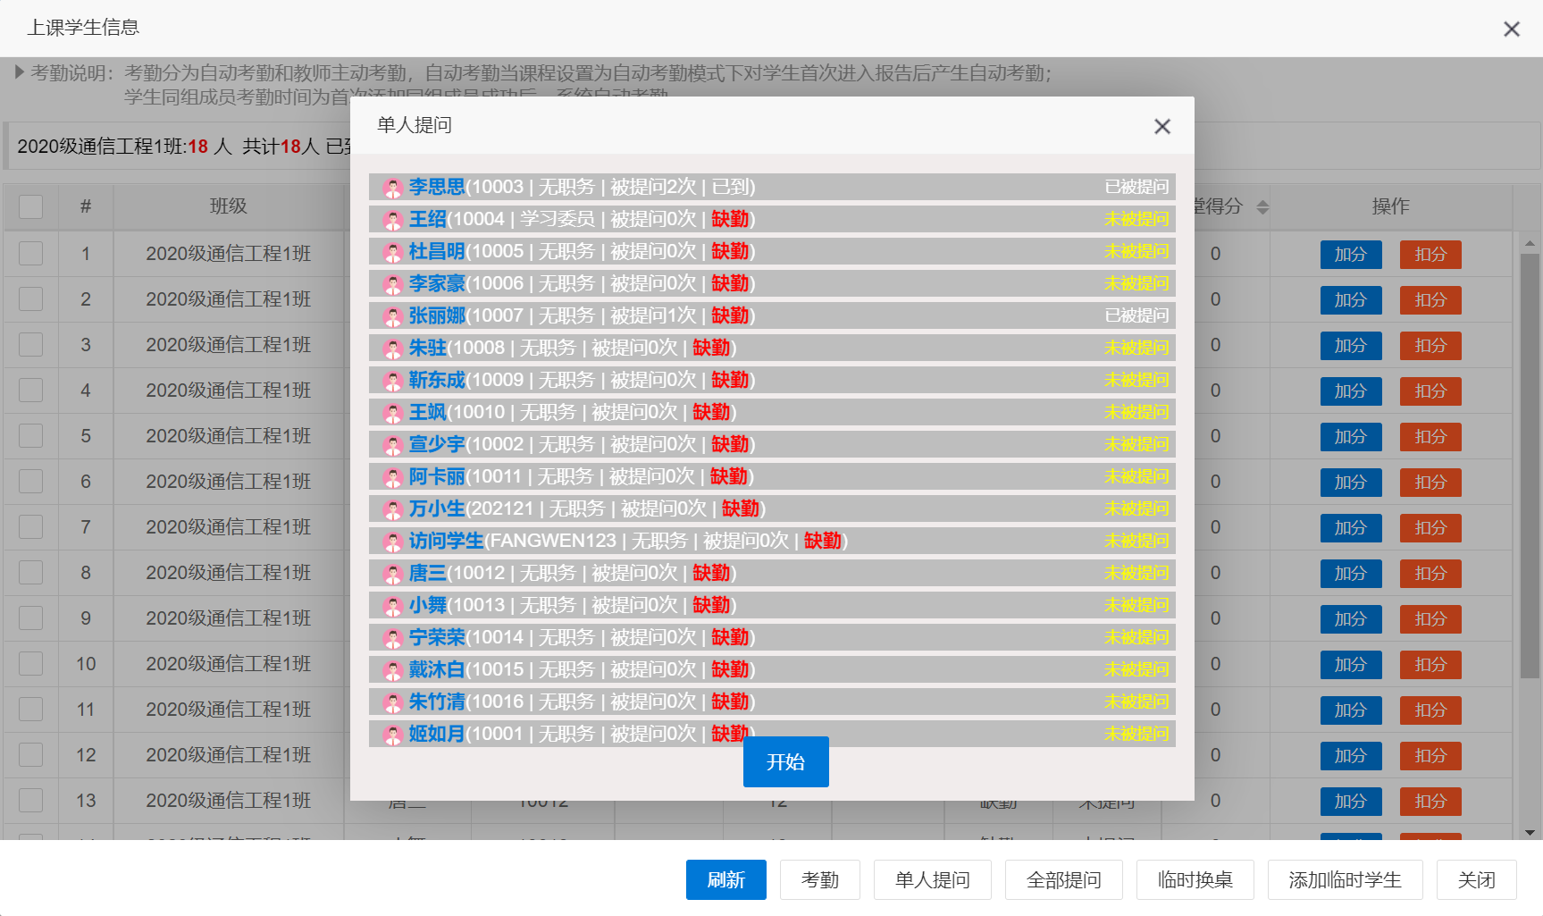Toggle the select-all checkbox in table header
This screenshot has height=916, width=1543.
tap(31, 206)
